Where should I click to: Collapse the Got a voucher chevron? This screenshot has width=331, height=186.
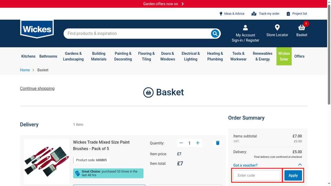300,165
